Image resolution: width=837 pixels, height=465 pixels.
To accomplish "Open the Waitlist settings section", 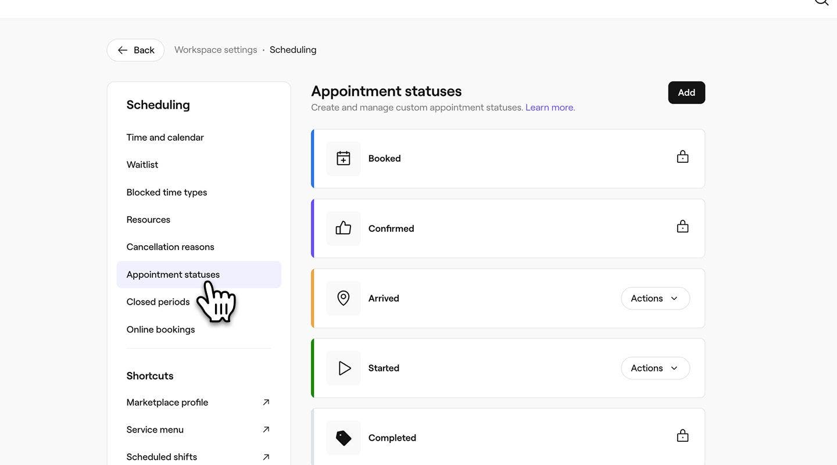I will click(x=142, y=164).
